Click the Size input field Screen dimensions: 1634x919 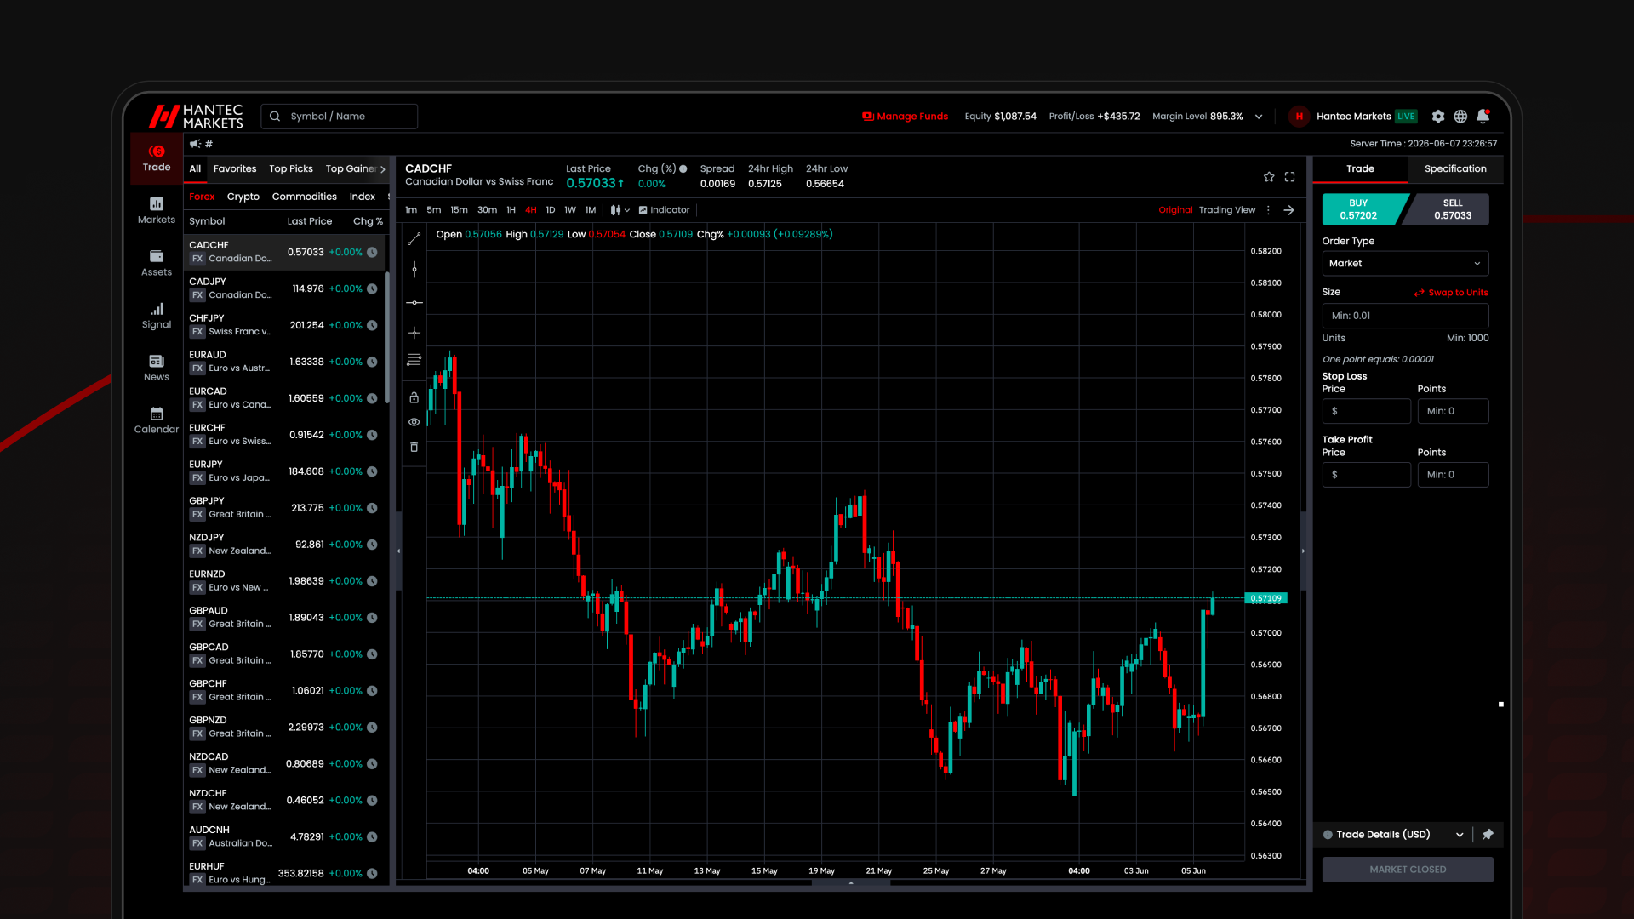1405,316
